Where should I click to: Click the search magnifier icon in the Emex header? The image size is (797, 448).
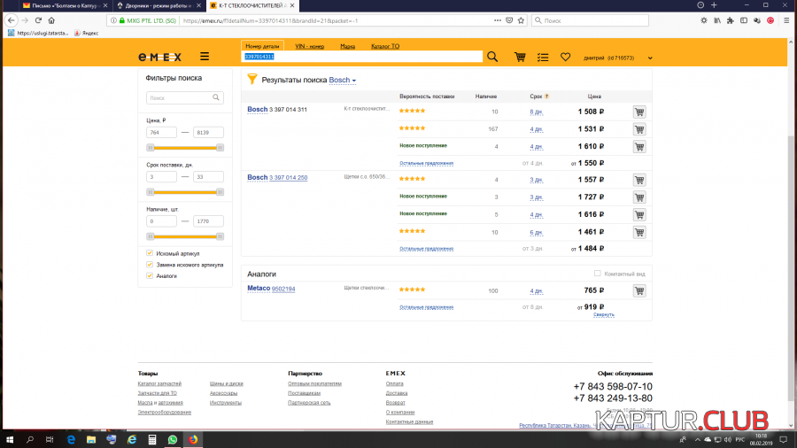[x=492, y=57]
